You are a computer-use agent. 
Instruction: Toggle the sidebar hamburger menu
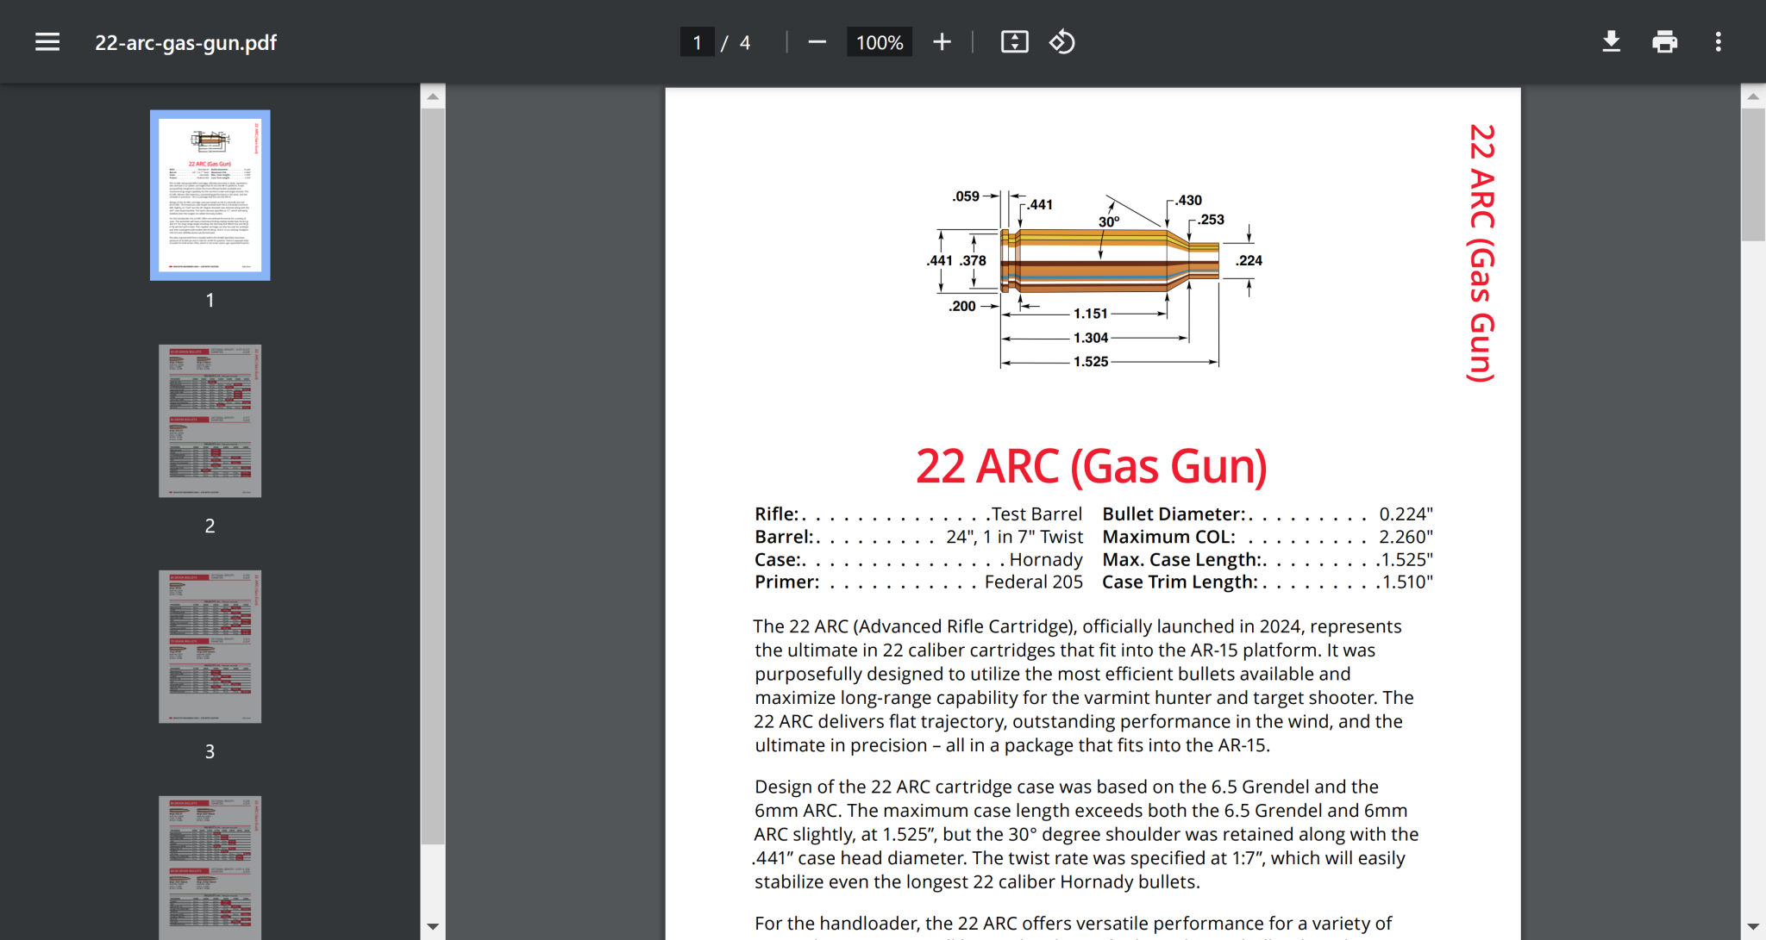[x=47, y=42]
